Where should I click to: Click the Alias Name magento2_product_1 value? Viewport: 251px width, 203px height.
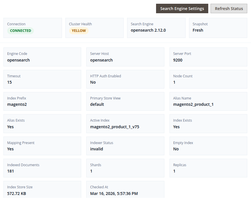193,104
